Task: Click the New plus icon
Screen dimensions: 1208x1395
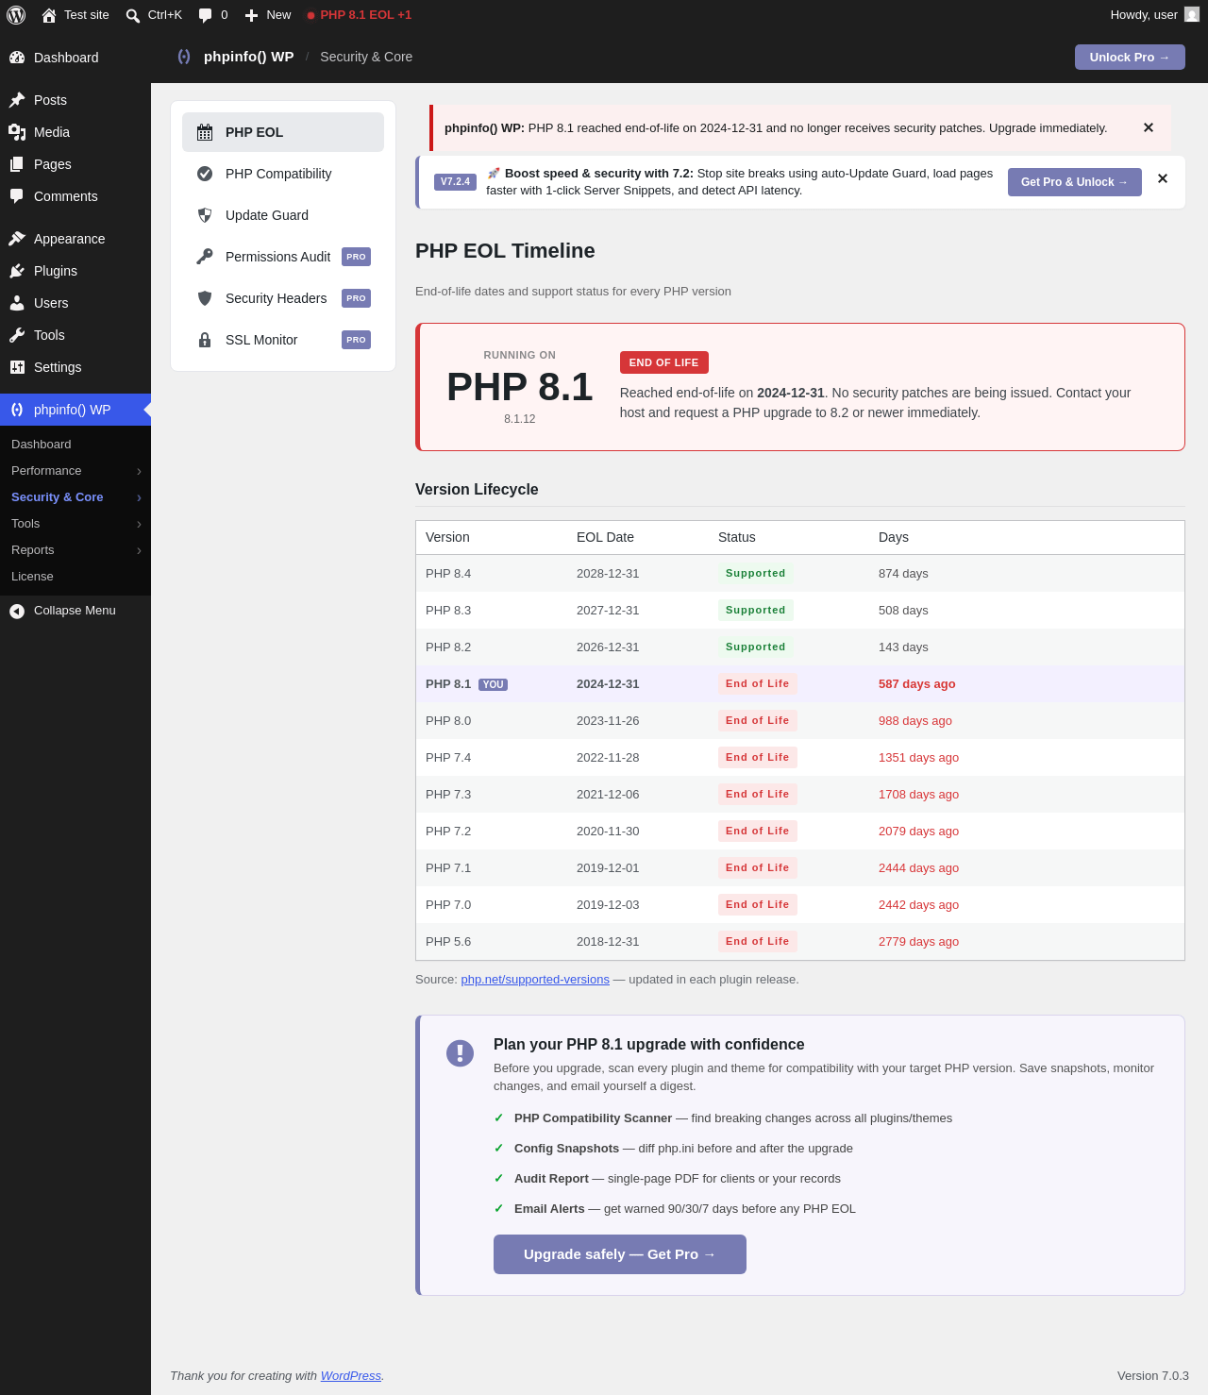Action: (x=251, y=15)
